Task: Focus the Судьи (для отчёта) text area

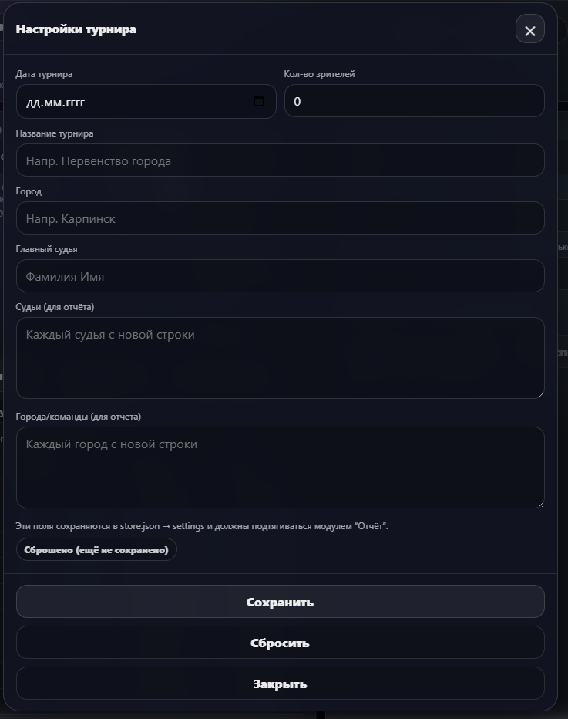Action: pos(280,358)
